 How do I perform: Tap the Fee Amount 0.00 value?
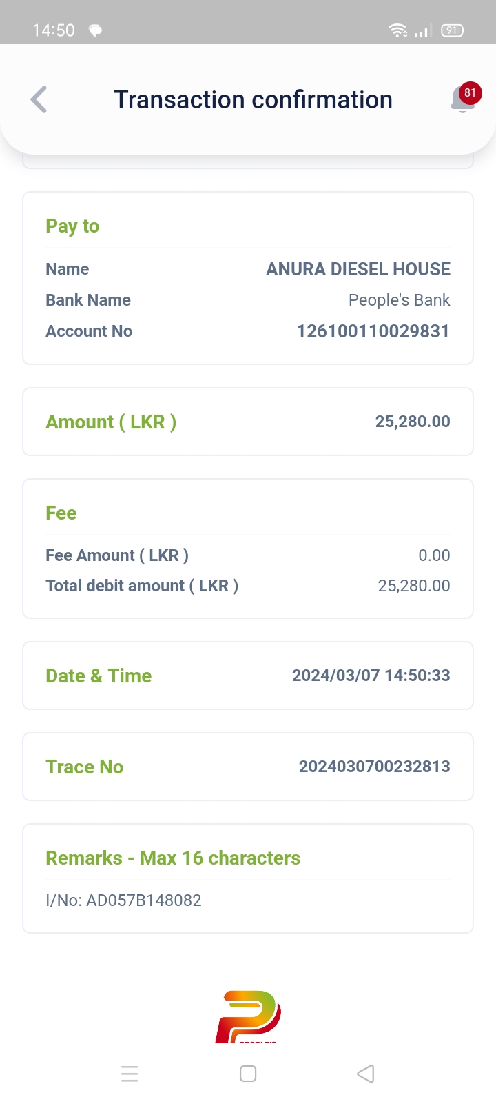pyautogui.click(x=434, y=555)
